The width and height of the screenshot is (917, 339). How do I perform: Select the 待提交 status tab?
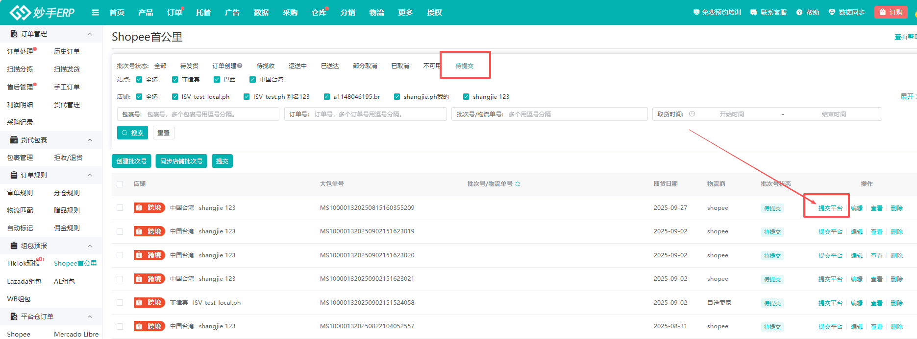[464, 66]
